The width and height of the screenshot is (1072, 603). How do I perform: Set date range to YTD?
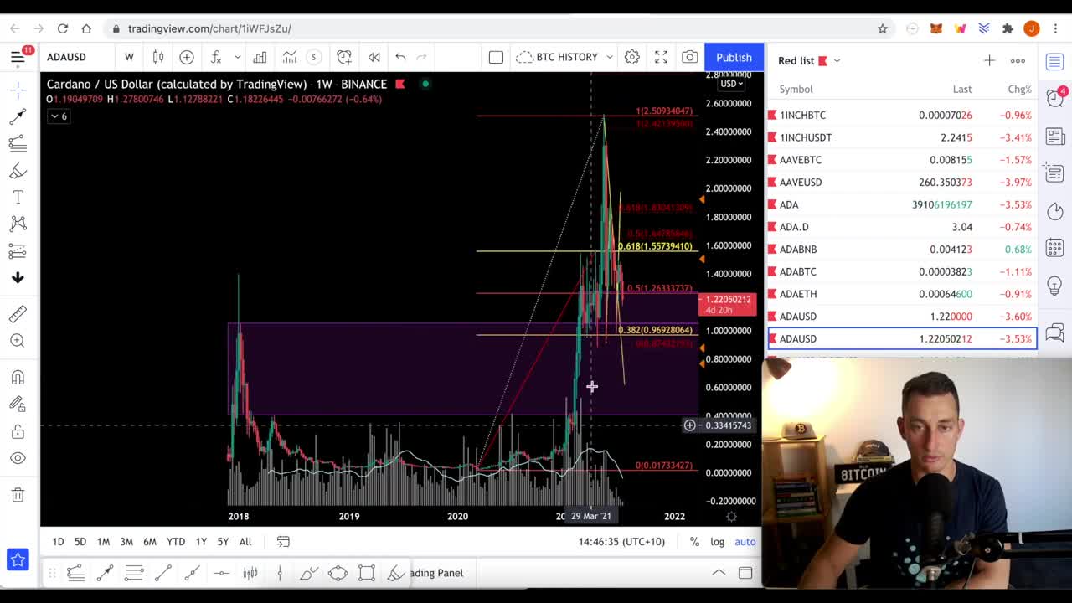pos(176,542)
